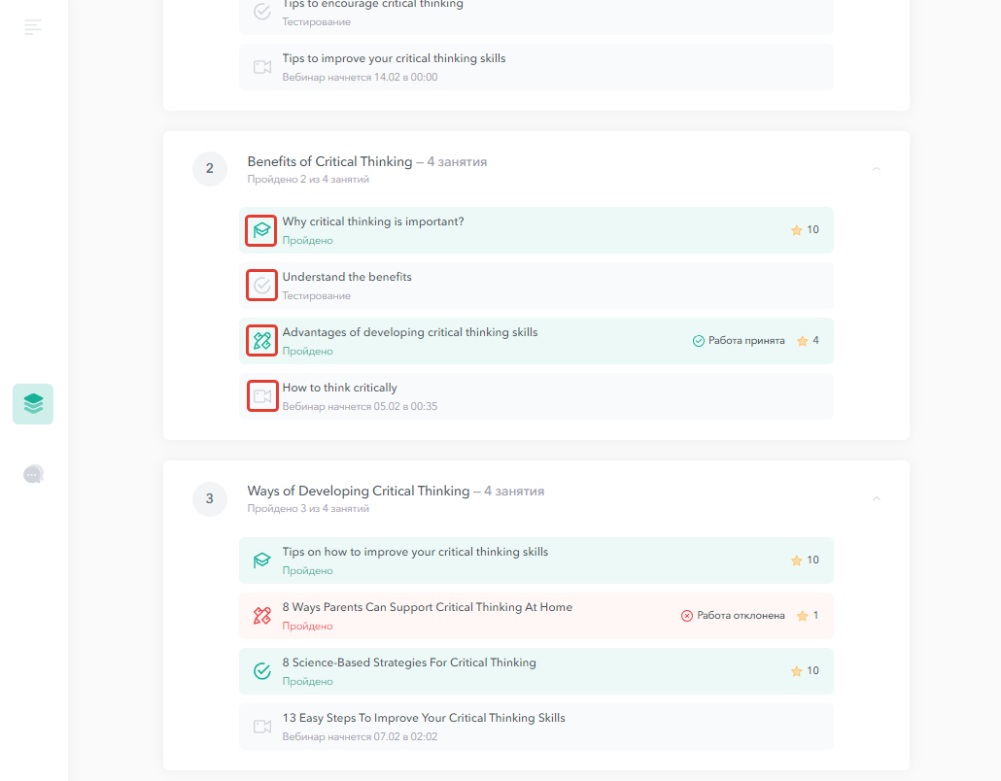Click webinar icon for 13 Easy Steps lesson
The image size is (1001, 781).
tap(262, 727)
